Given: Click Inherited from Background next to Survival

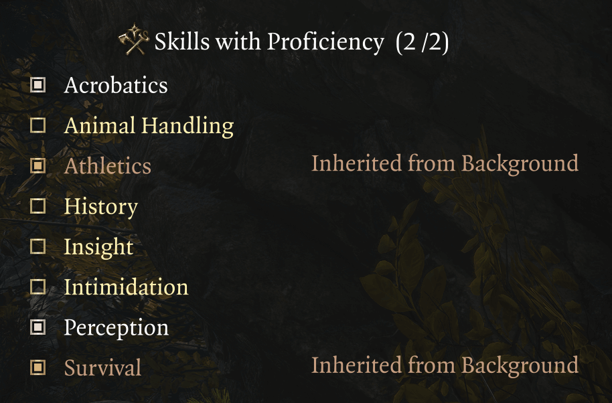Looking at the screenshot, I should (x=445, y=366).
